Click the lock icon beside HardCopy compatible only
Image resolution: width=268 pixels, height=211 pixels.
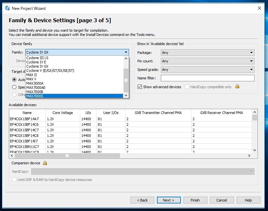pos(237,87)
